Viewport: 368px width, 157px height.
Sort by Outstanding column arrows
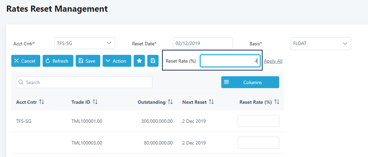[170, 102]
